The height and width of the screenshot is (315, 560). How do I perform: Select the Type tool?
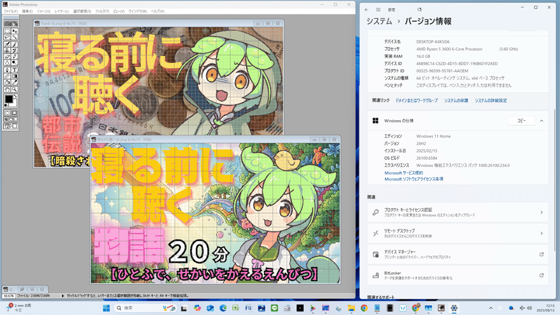tap(15, 69)
